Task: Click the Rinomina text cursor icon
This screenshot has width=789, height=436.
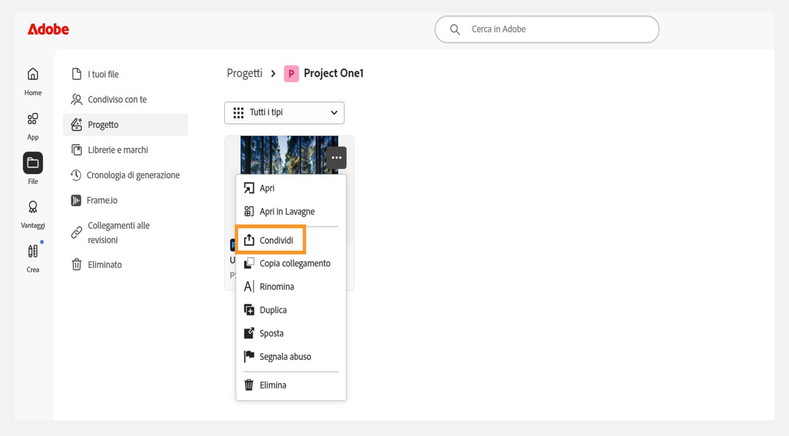Action: (249, 286)
